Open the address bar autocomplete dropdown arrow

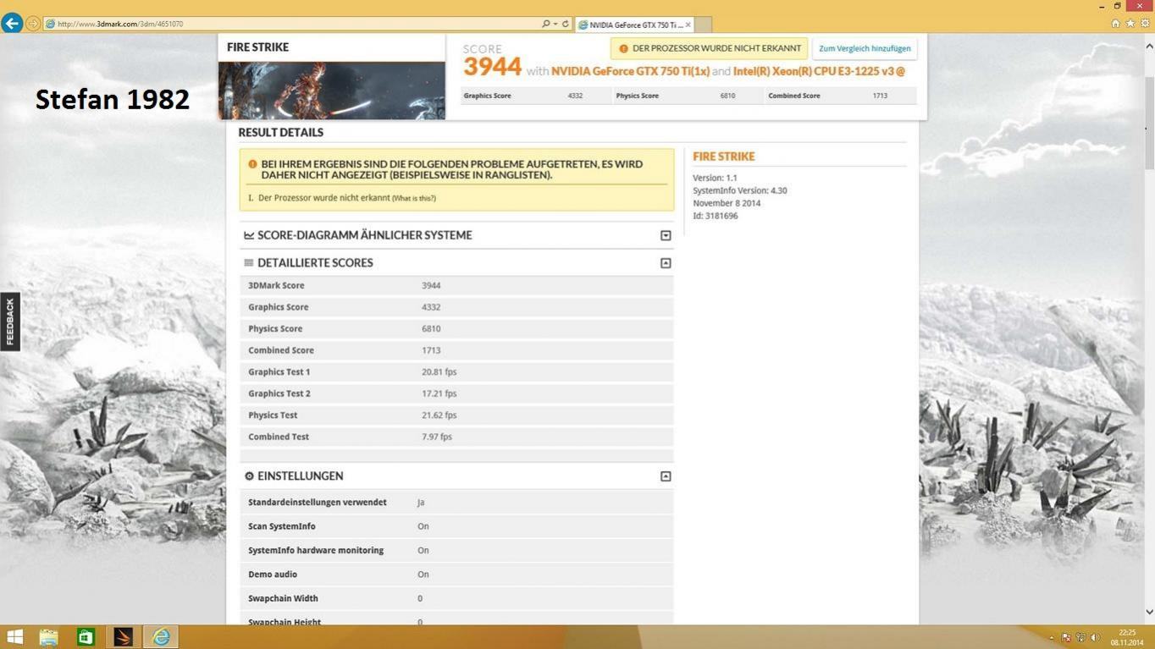555,24
